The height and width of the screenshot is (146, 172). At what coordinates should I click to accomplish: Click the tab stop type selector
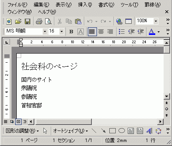[x=7, y=42]
